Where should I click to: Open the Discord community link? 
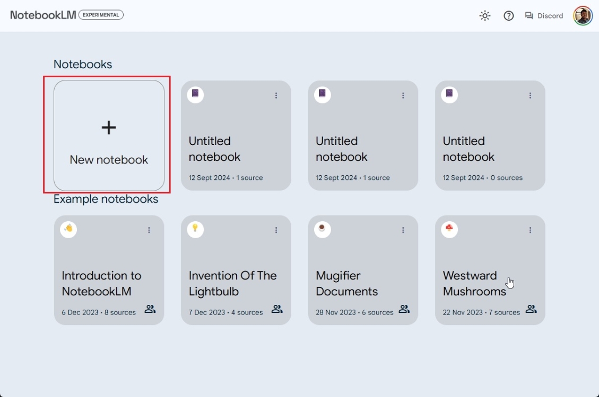544,16
